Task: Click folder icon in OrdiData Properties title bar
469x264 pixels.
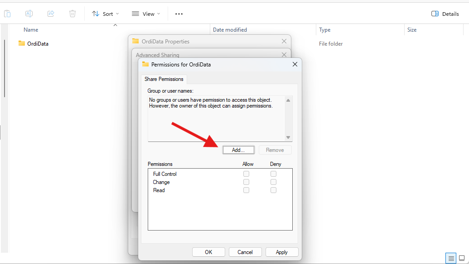Action: click(135, 41)
